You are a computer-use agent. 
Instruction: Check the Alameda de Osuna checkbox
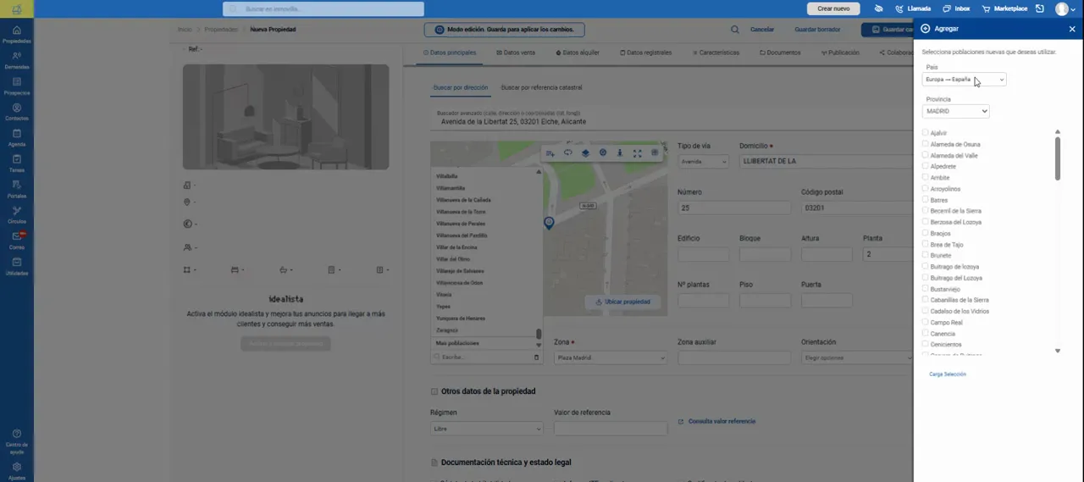point(926,144)
